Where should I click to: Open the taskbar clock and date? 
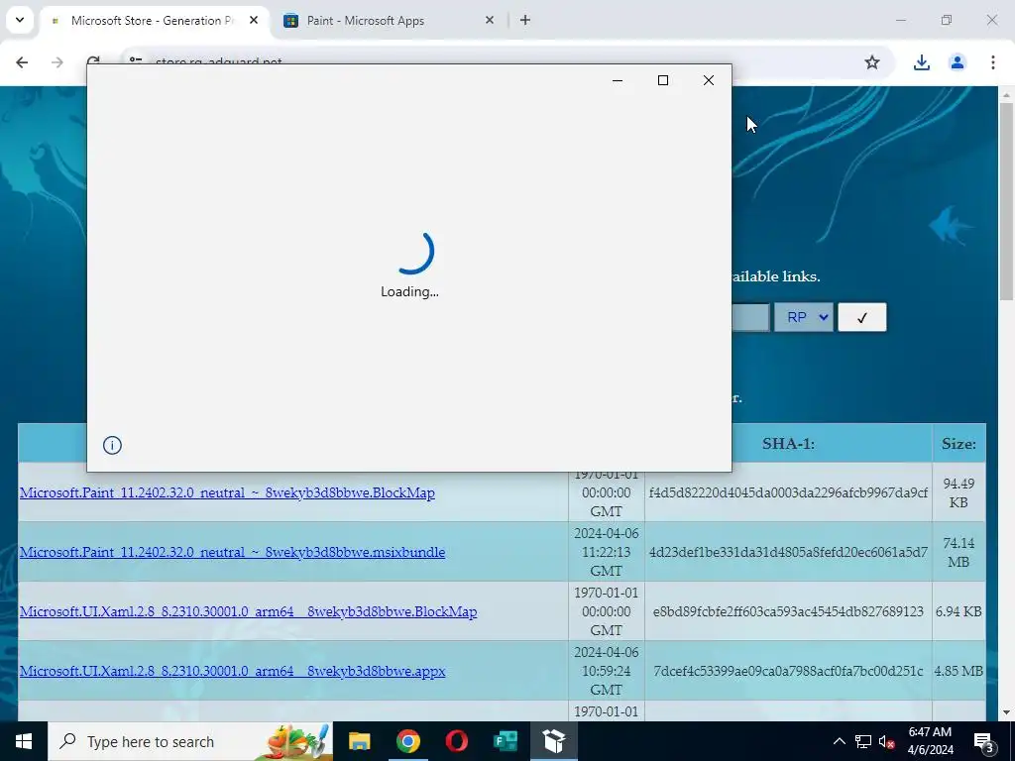pos(930,741)
